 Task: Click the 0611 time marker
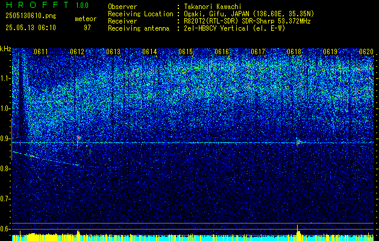pos(41,52)
